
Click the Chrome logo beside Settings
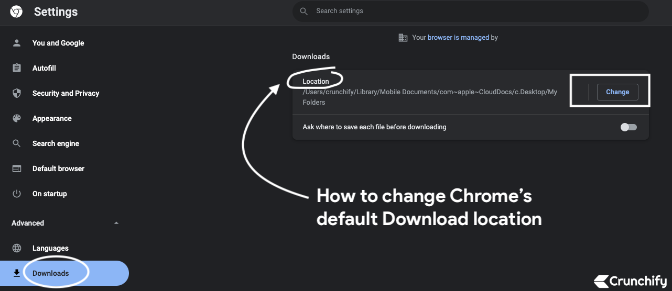[x=16, y=12]
